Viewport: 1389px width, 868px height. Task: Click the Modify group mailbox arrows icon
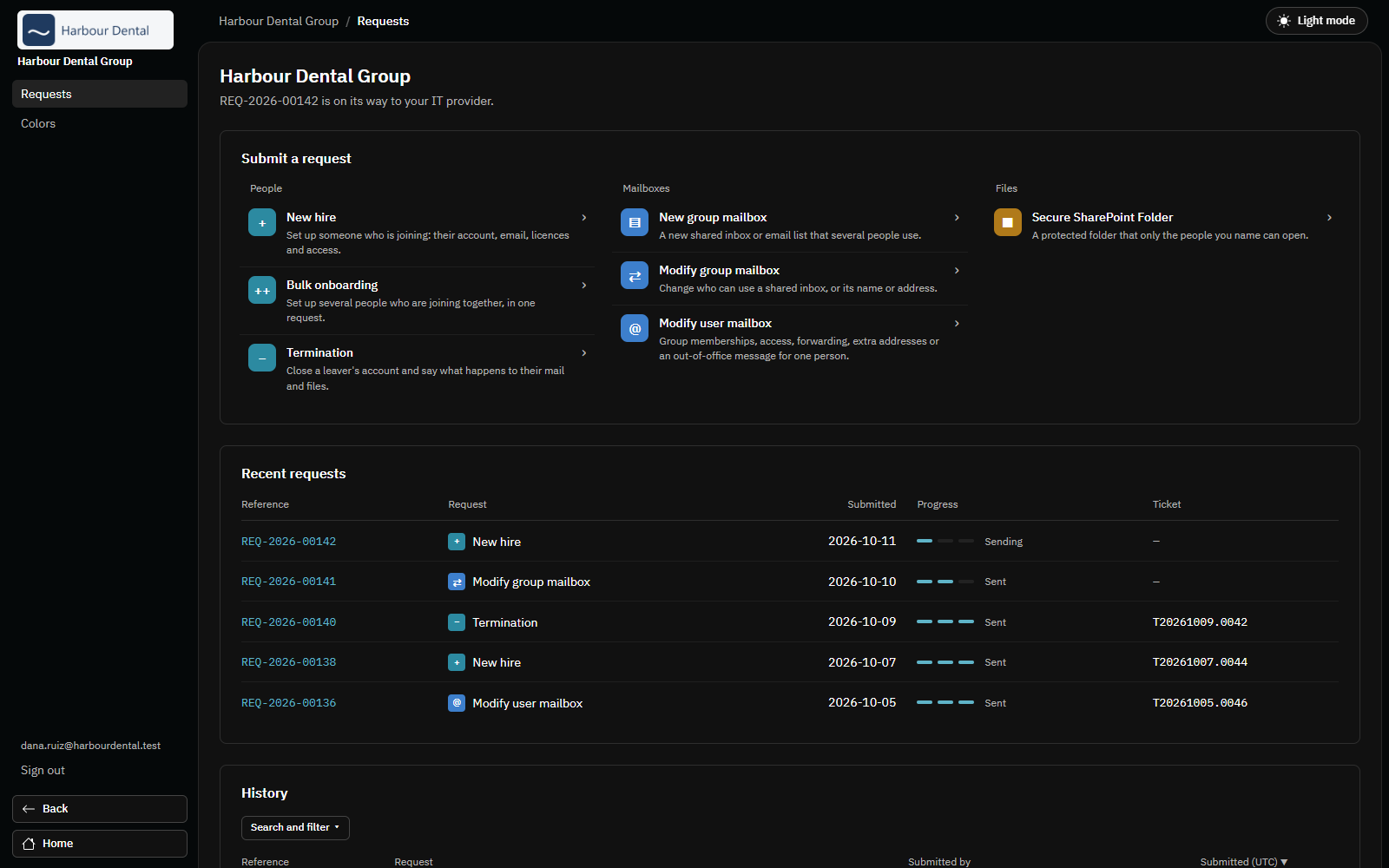[635, 275]
